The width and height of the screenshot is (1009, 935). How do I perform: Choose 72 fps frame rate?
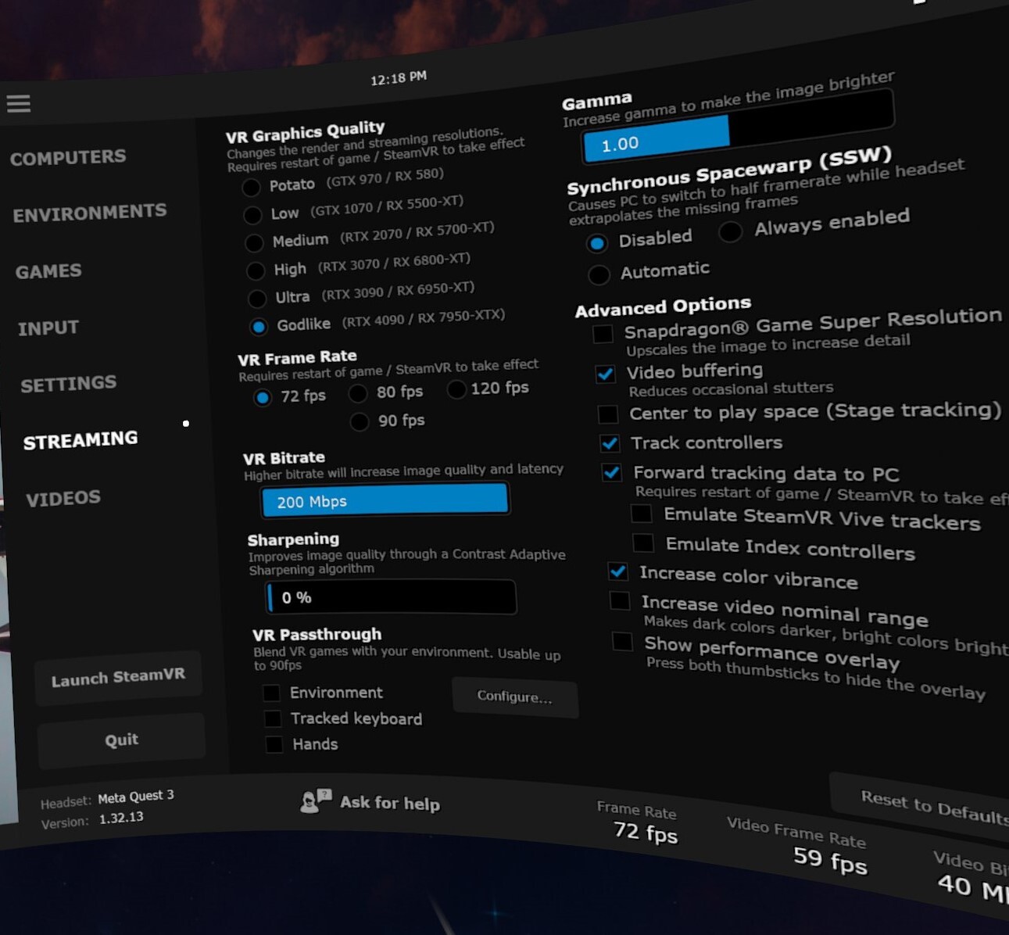pyautogui.click(x=263, y=398)
